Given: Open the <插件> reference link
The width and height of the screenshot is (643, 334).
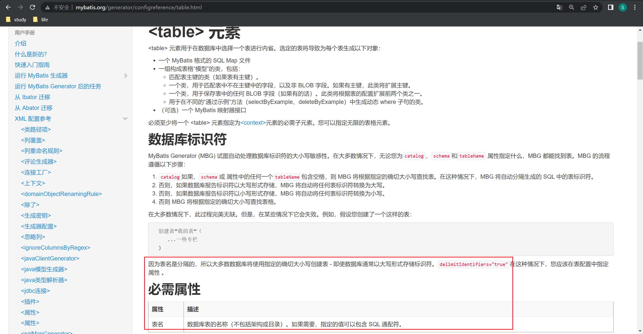Looking at the screenshot, I should click(30, 302).
